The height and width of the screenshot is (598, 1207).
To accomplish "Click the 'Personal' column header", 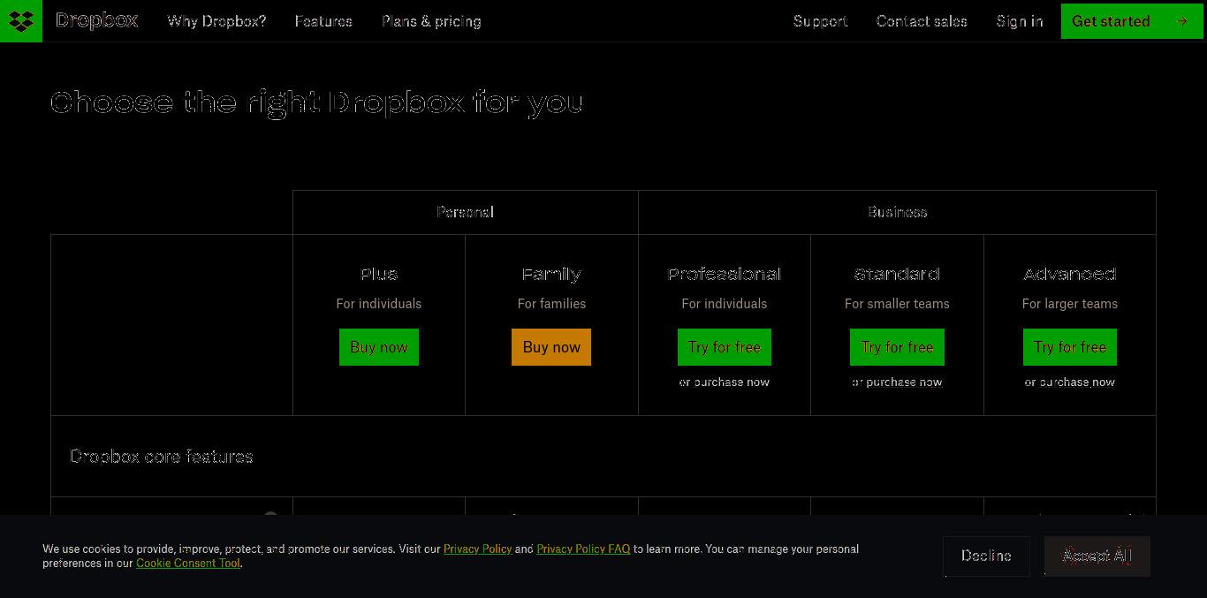I will click(x=465, y=212).
